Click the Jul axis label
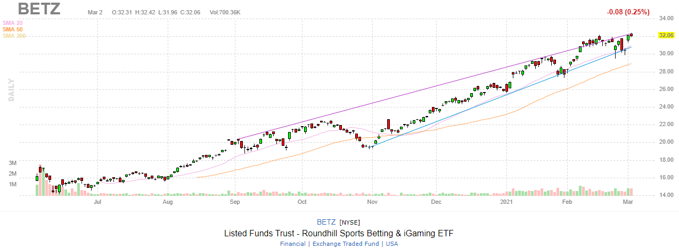The width and height of the screenshot is (679, 248). pos(98,202)
